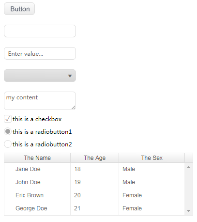
Task: Sort by 'The Name' column header
Action: click(37, 158)
